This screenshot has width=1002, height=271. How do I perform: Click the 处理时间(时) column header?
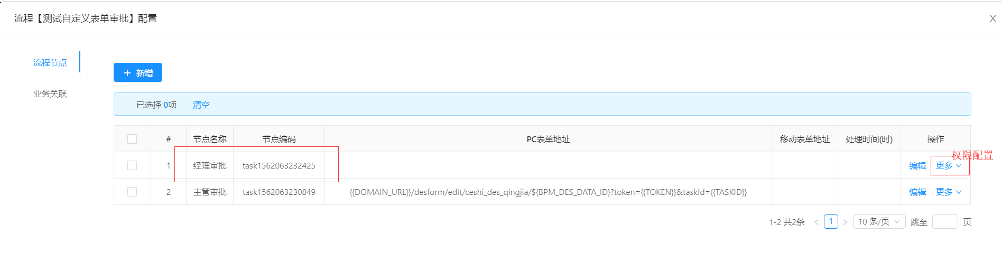pos(869,139)
